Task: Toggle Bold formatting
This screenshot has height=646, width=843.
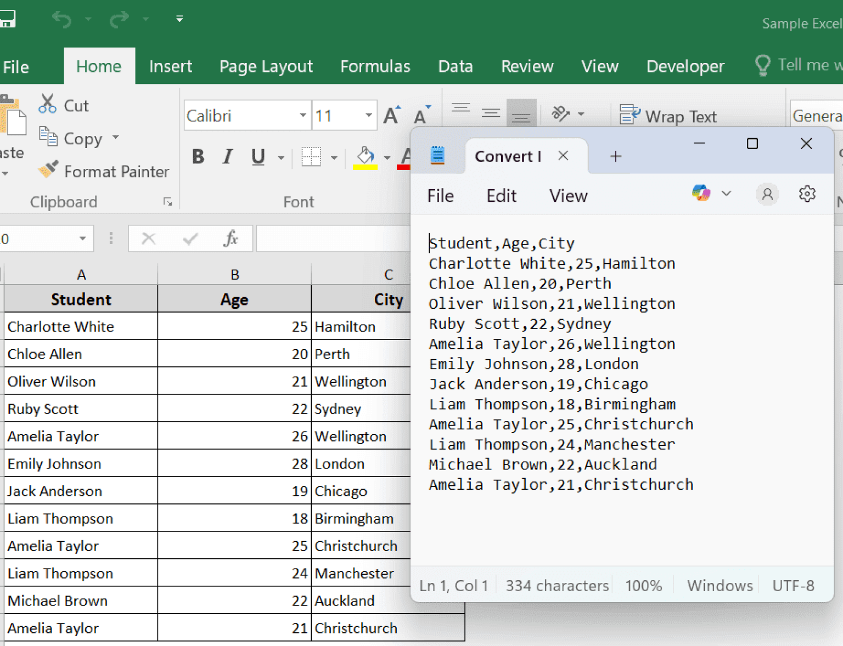Action: pyautogui.click(x=198, y=157)
